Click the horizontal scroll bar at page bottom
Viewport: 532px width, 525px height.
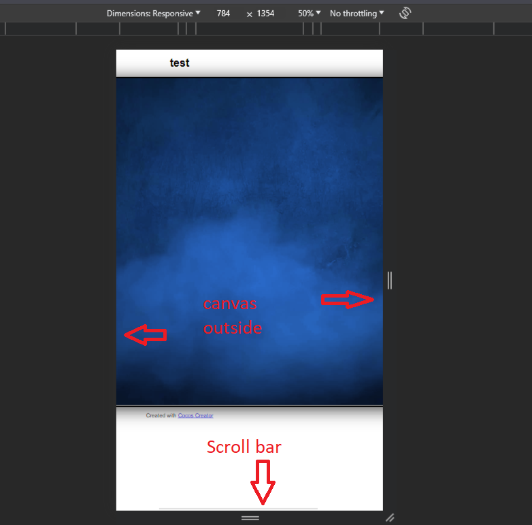[238, 508]
